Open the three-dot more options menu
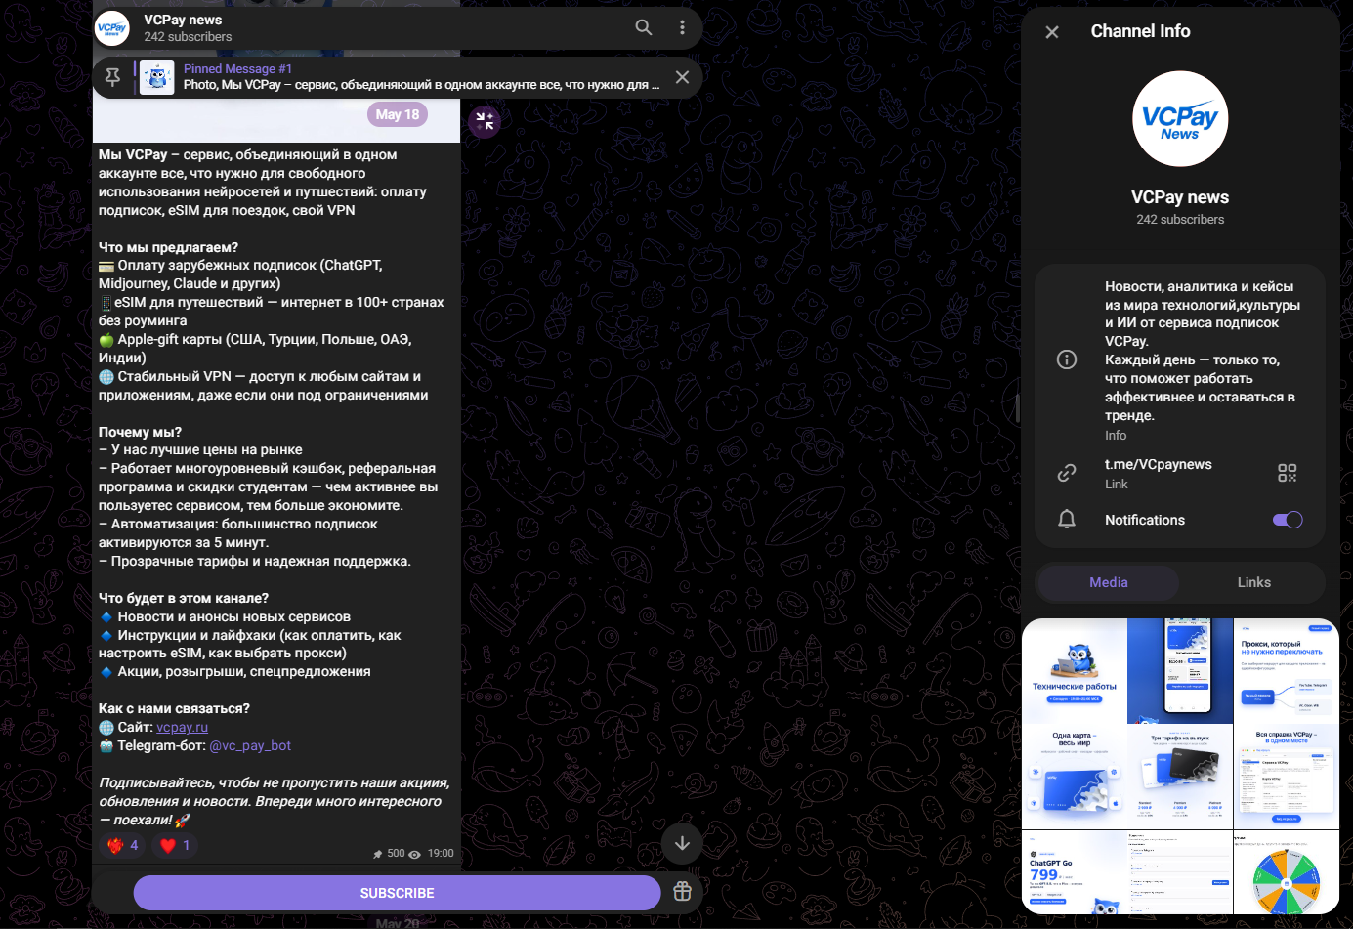The width and height of the screenshot is (1353, 929). [682, 27]
